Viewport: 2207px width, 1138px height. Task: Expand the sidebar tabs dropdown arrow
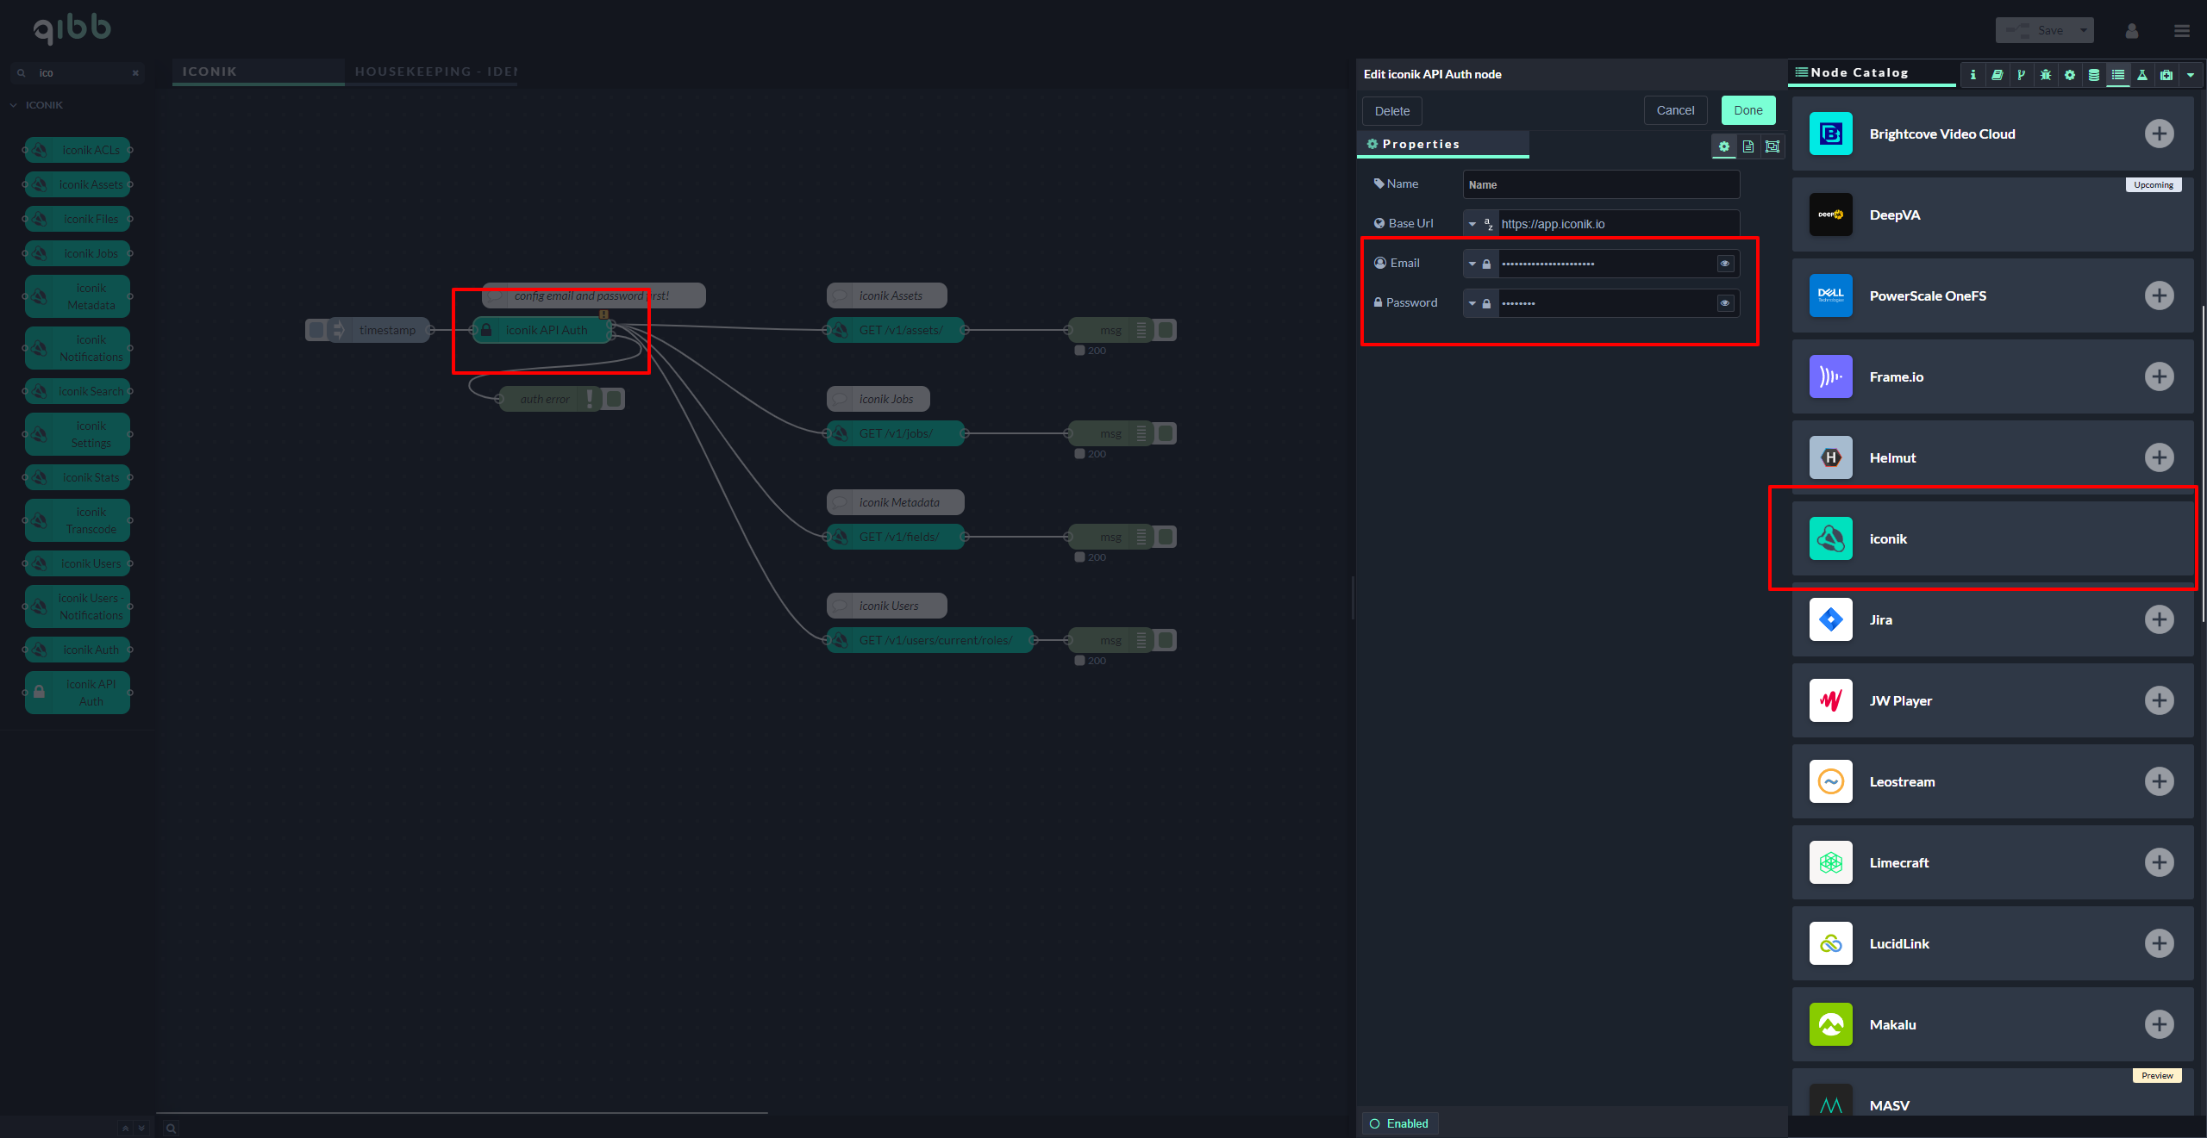tap(2191, 75)
